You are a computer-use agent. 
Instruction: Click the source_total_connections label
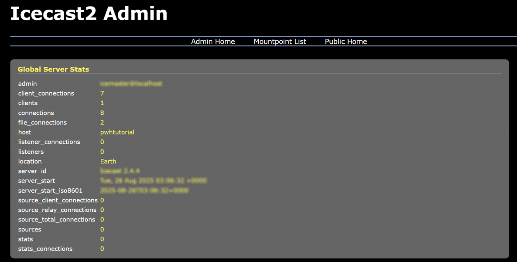(56, 220)
